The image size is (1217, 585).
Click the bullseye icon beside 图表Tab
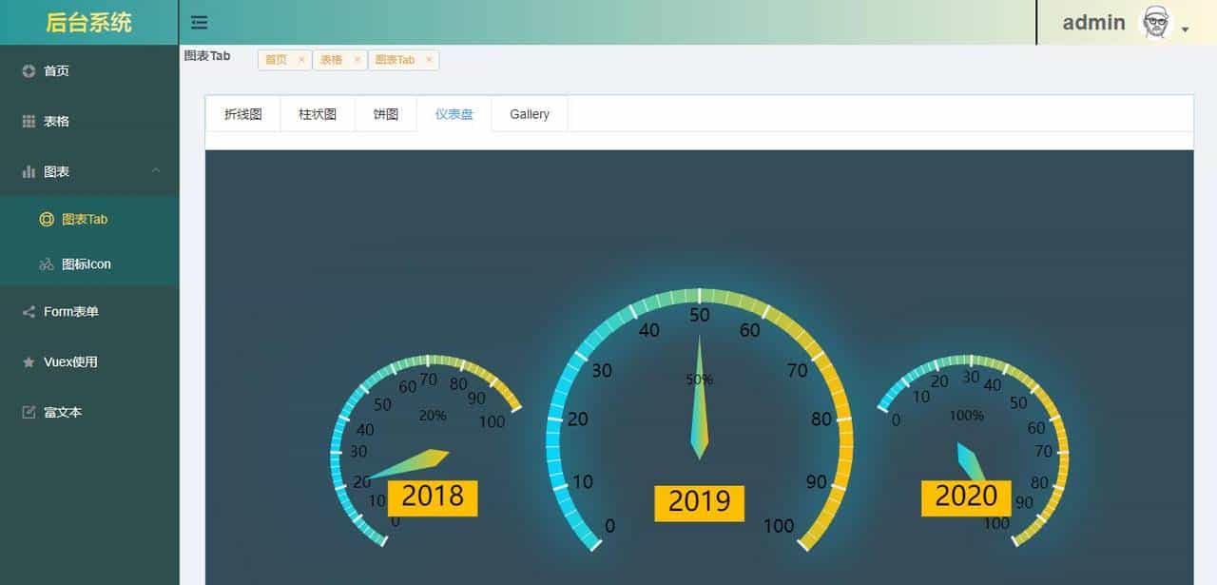coord(46,219)
